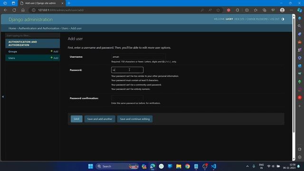The height and width of the screenshot is (171, 304).
Task: Open the red extension icon in toolbar
Action: point(228,10)
